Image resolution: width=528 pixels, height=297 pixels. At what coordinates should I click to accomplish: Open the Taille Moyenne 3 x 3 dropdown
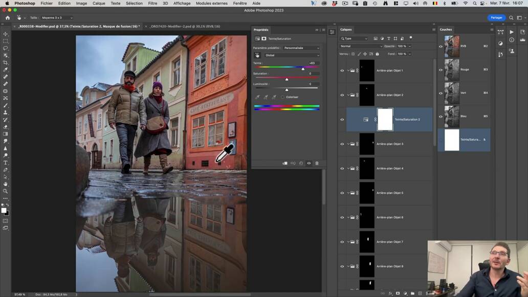point(57,17)
